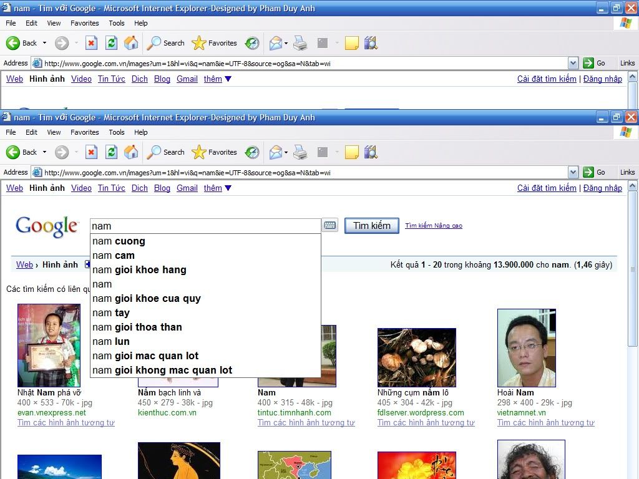This screenshot has width=639, height=479.
Task: Open the on-screen keyboard beside the Google search box
Action: (330, 225)
